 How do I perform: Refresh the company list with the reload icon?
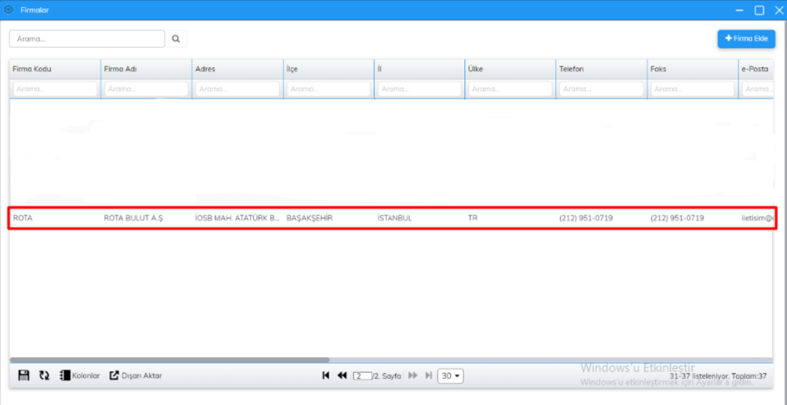click(43, 375)
